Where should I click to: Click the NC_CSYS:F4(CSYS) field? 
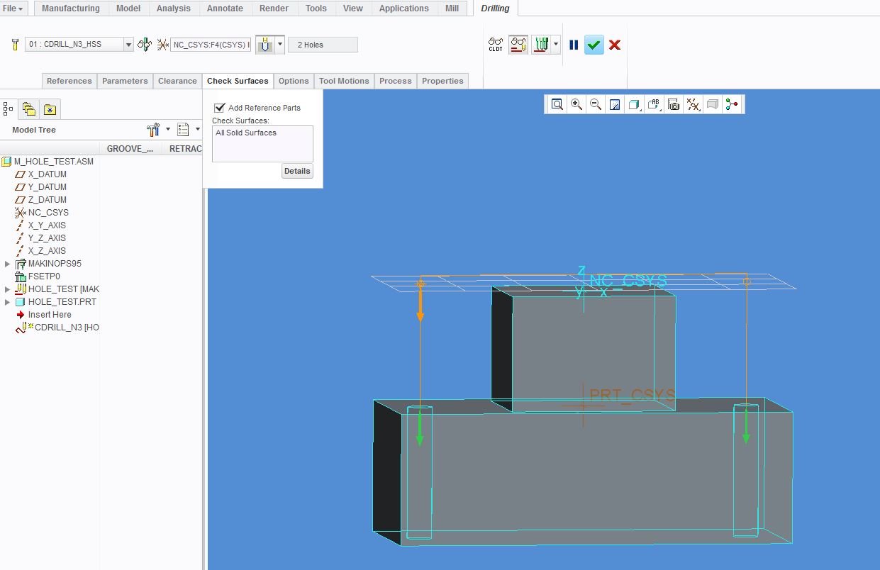[211, 45]
